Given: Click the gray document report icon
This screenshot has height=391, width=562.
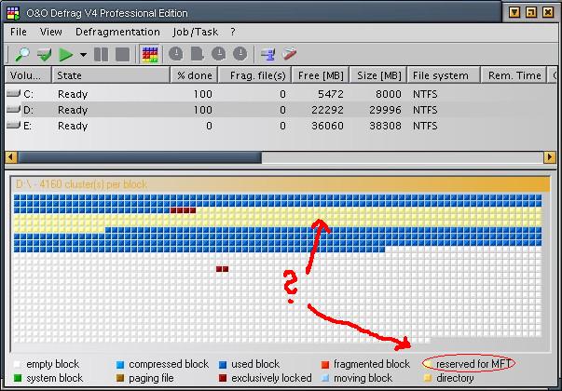Looking at the screenshot, I should [x=198, y=54].
